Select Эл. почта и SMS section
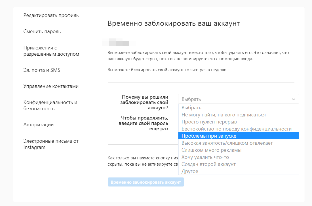312x206 pixels. (42, 70)
